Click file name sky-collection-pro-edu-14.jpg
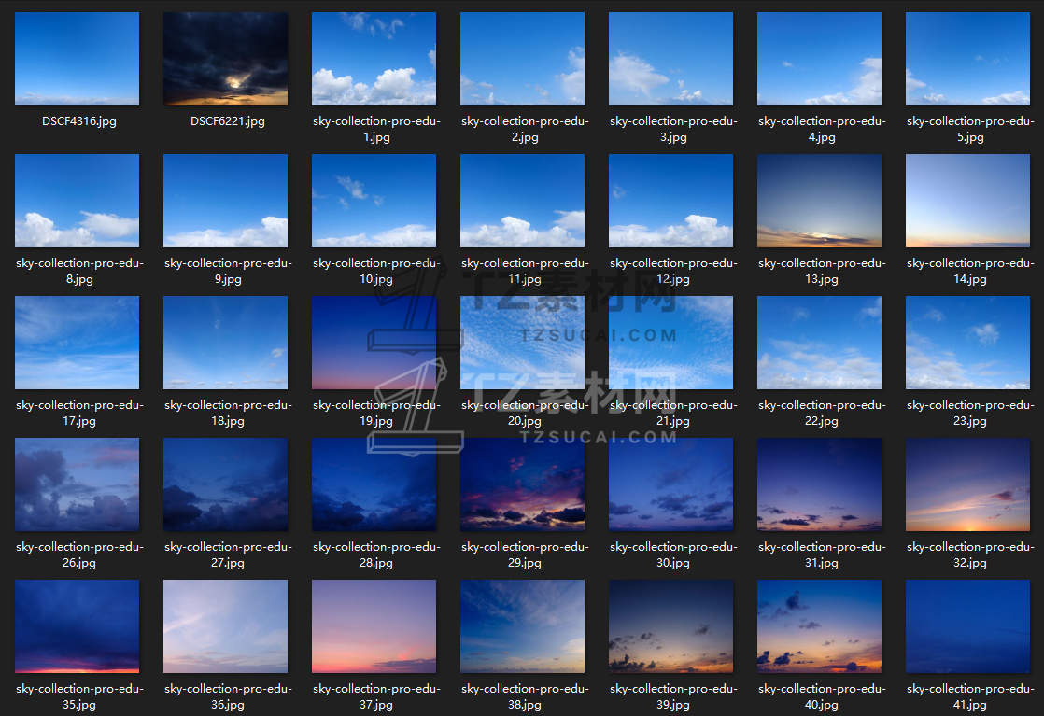Screen dimensions: 1044x716 971,271
